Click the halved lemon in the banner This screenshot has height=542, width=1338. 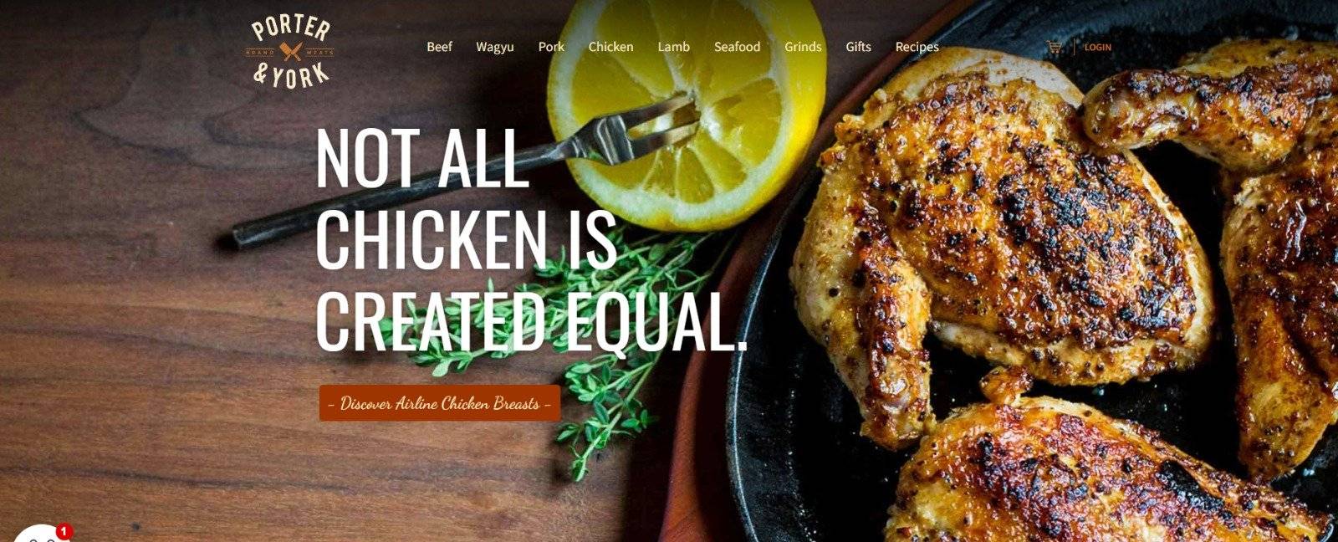[x=687, y=109]
